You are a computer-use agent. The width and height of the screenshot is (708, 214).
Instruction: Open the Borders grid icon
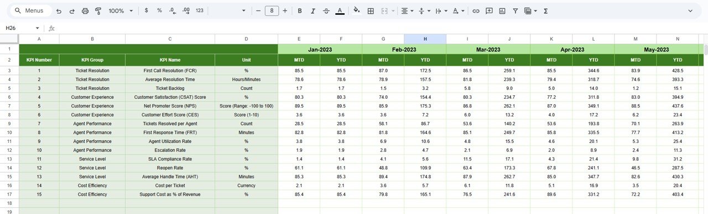point(371,10)
